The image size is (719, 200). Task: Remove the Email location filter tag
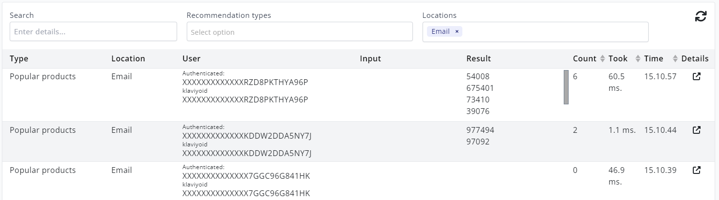click(x=457, y=31)
